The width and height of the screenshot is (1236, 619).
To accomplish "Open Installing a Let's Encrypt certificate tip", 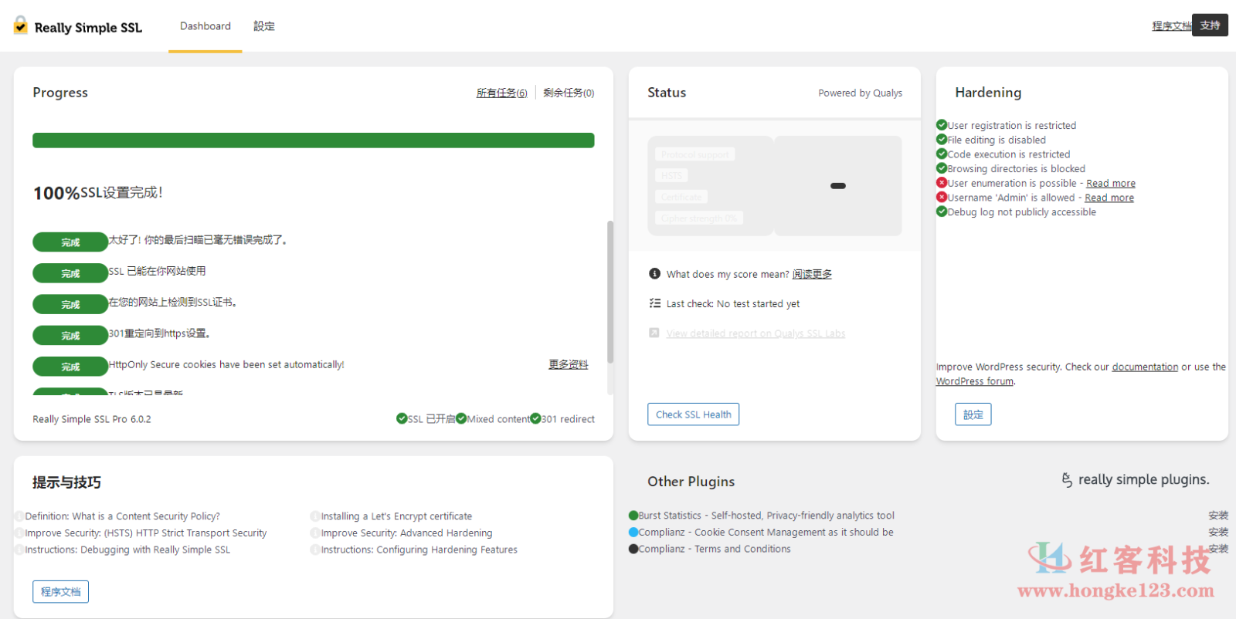I will pyautogui.click(x=396, y=516).
